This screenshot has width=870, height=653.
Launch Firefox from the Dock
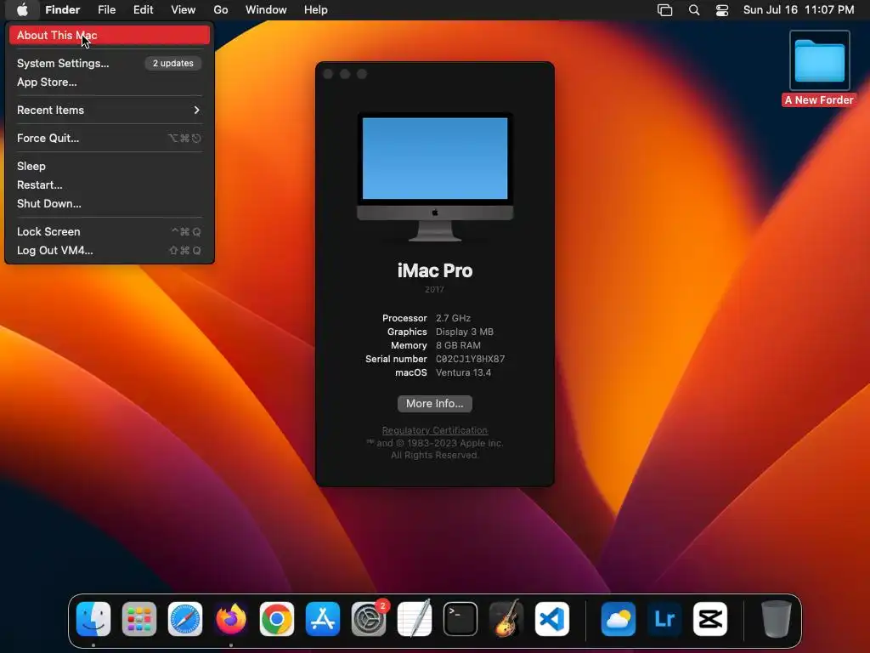tap(231, 619)
